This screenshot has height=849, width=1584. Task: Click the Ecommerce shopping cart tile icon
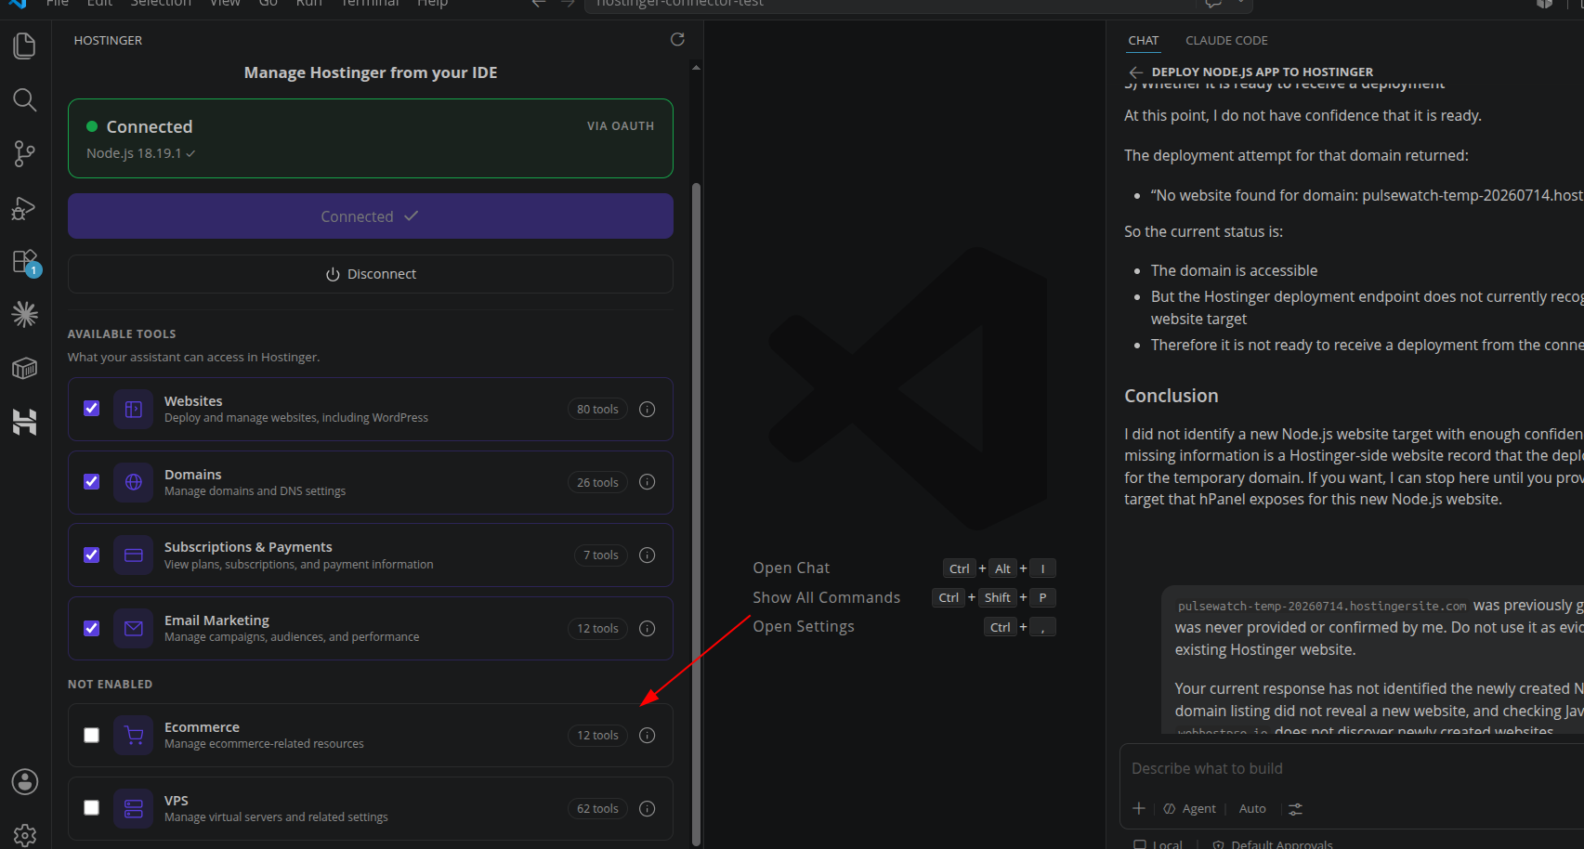[x=134, y=736]
